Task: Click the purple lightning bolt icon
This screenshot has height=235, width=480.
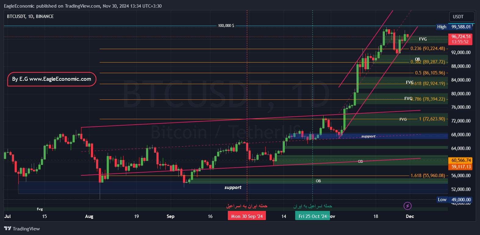Action: pos(407,206)
